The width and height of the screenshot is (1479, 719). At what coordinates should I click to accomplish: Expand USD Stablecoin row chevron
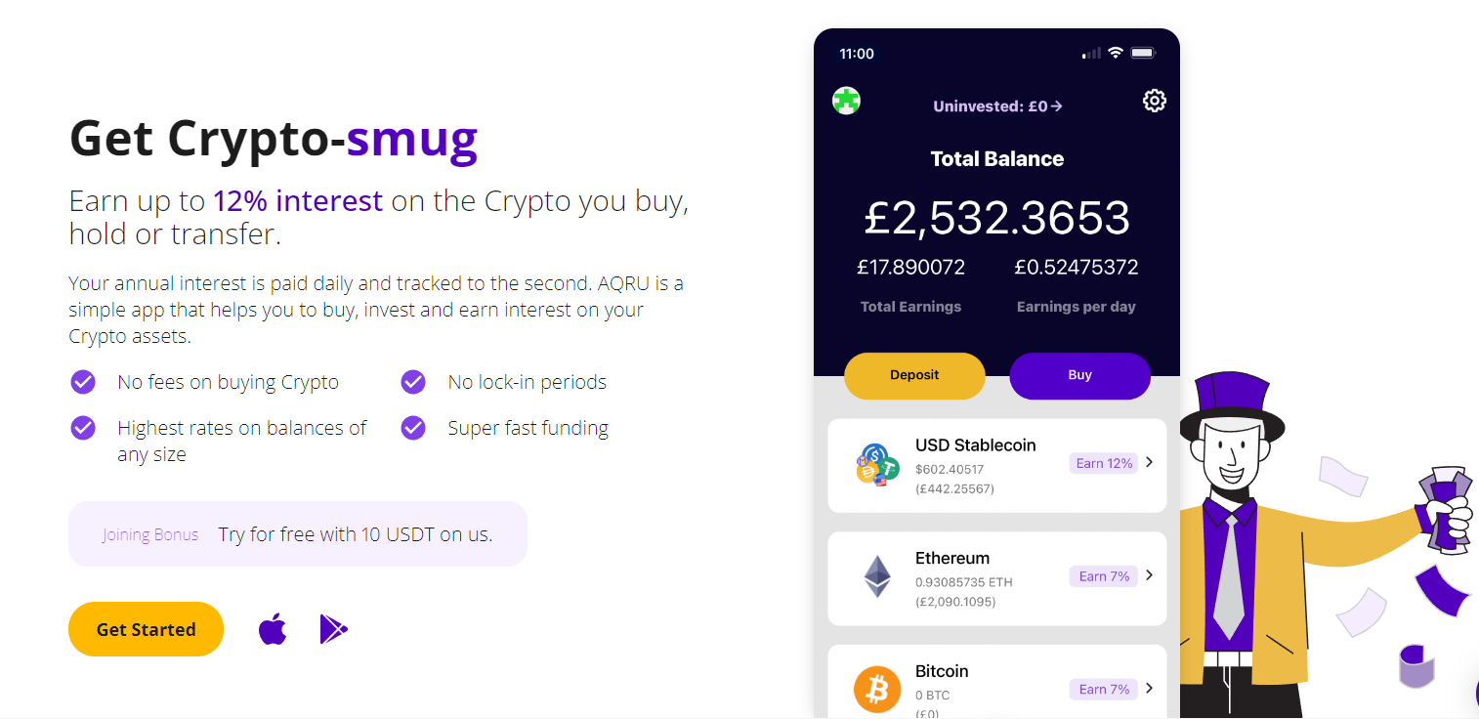(1149, 463)
